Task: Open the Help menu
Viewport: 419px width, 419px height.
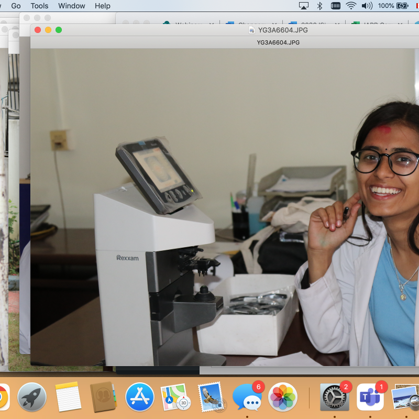Action: click(102, 6)
